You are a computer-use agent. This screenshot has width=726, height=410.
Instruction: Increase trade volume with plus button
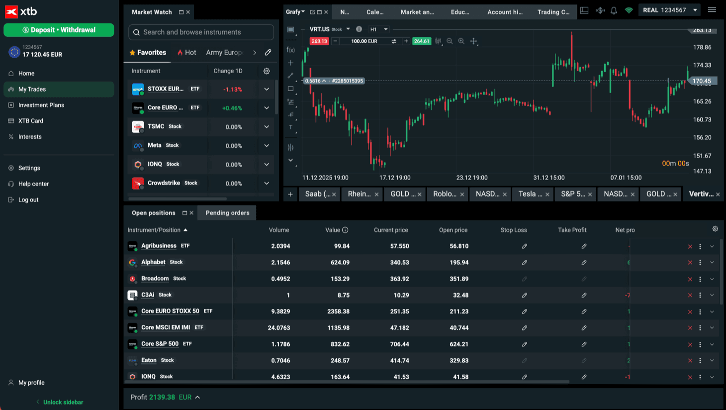tap(406, 41)
